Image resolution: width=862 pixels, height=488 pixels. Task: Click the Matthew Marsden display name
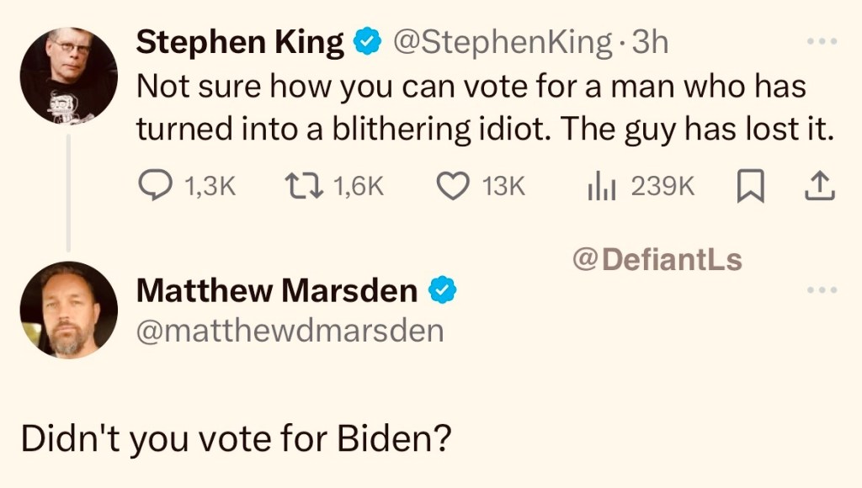click(x=277, y=290)
